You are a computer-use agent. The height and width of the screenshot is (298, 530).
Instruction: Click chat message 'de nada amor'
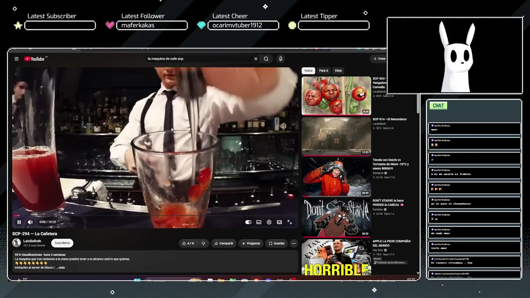click(441, 233)
